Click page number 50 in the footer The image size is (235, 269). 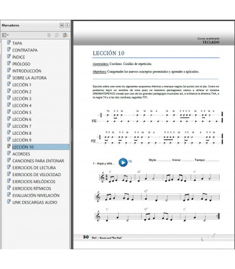(86, 237)
